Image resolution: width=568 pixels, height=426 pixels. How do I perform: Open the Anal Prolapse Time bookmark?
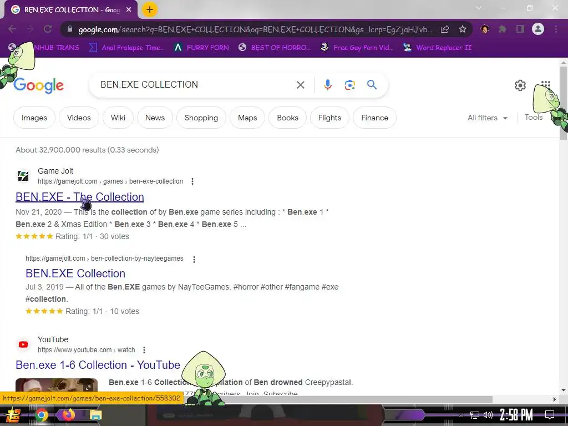127,48
